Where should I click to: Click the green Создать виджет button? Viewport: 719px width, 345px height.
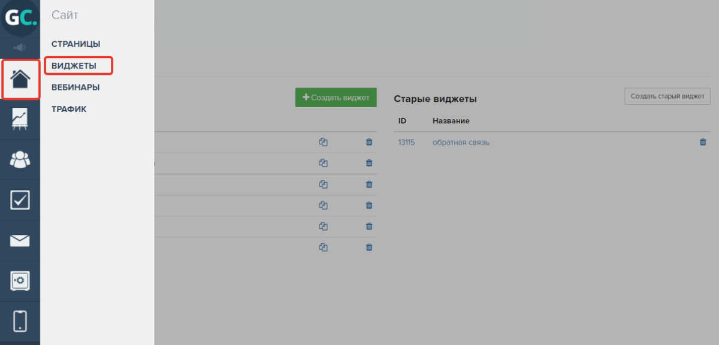point(336,97)
